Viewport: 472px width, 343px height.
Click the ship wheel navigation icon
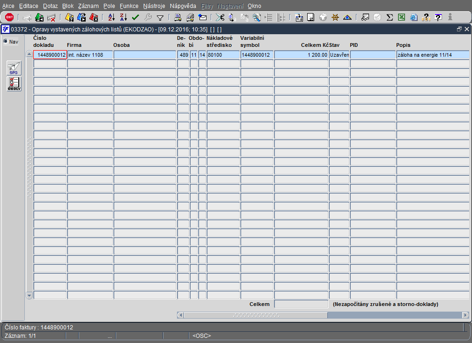coord(335,17)
